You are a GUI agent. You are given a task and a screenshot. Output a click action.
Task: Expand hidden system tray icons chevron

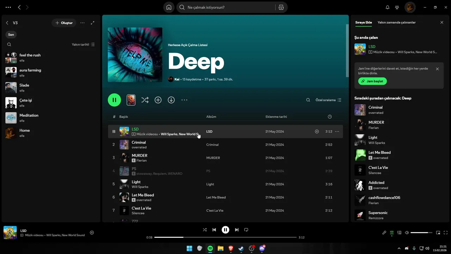click(399, 248)
